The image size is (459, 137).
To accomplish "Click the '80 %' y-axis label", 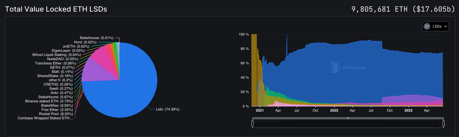I will 245,49.
